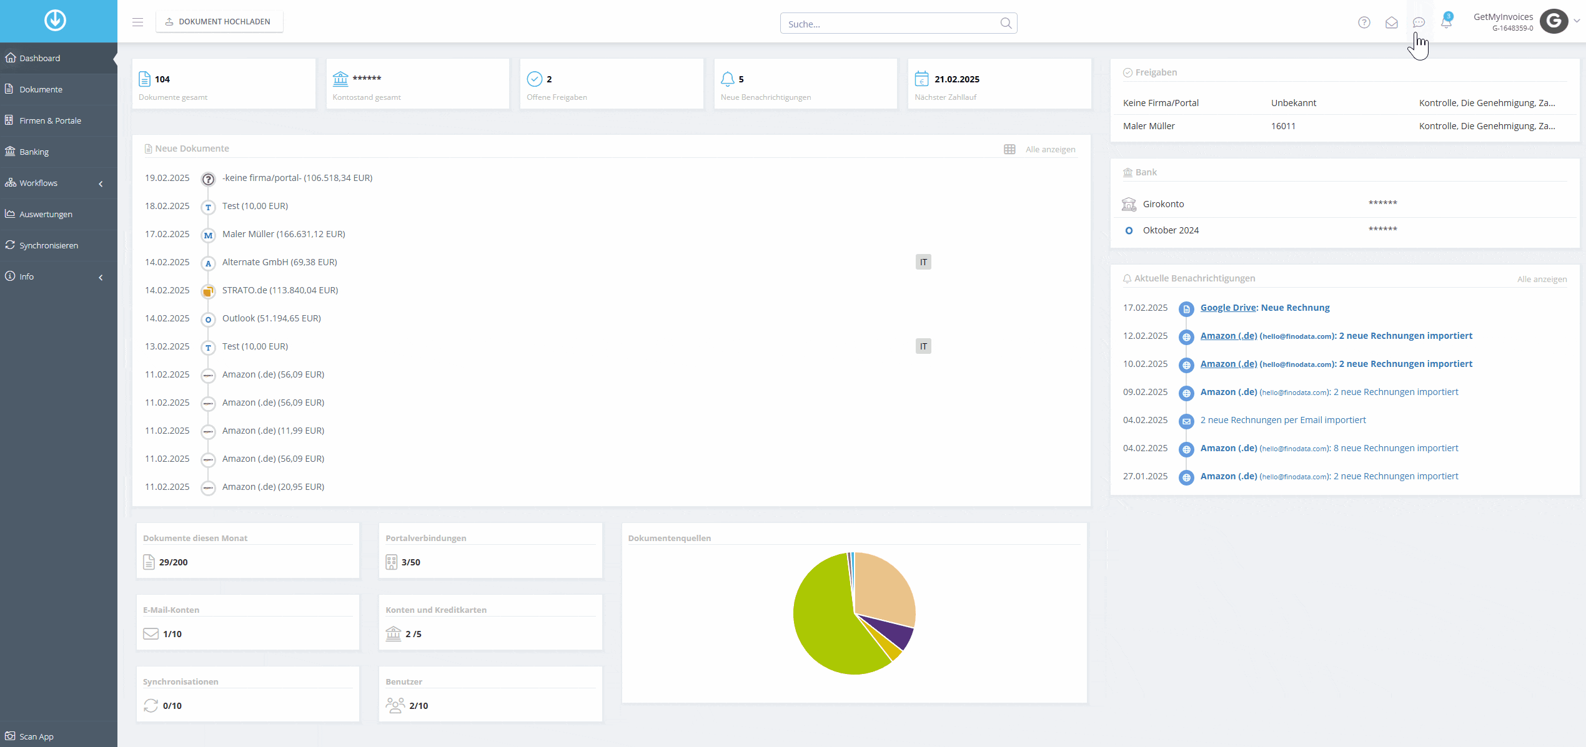Click the GetMyInvoices logo in sidebar
Screen dimensions: 1586x747
pyautogui.click(x=55, y=20)
